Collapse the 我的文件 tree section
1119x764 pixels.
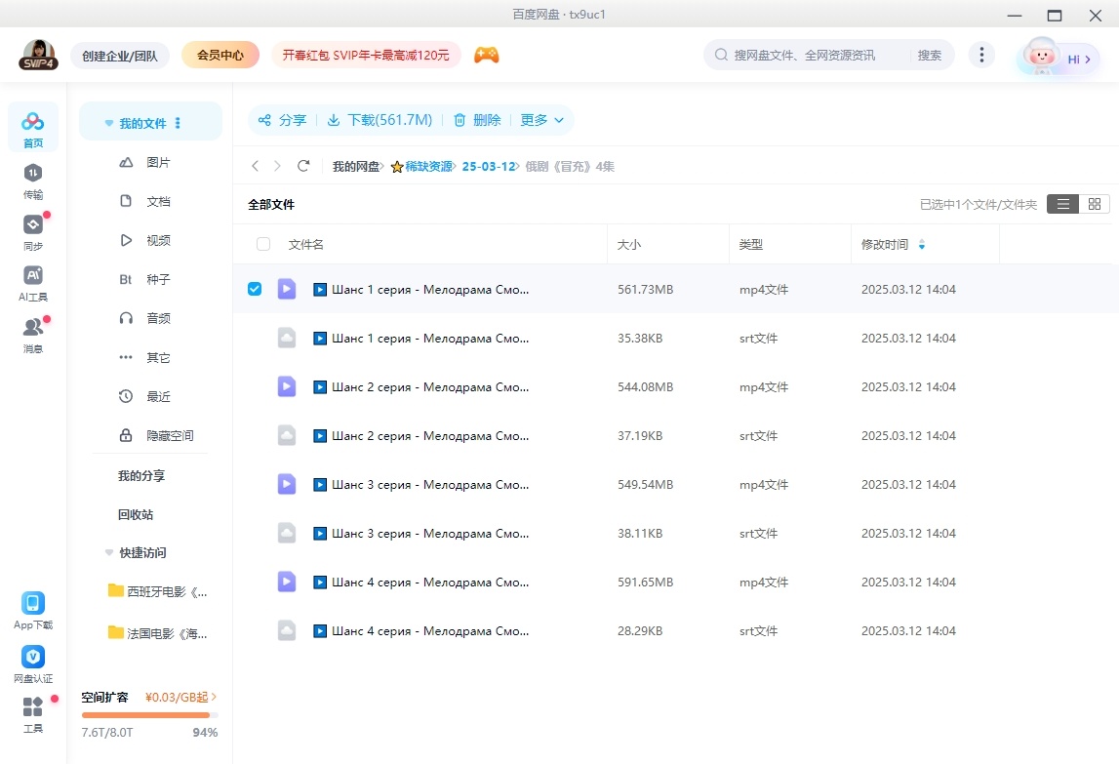pyautogui.click(x=109, y=124)
